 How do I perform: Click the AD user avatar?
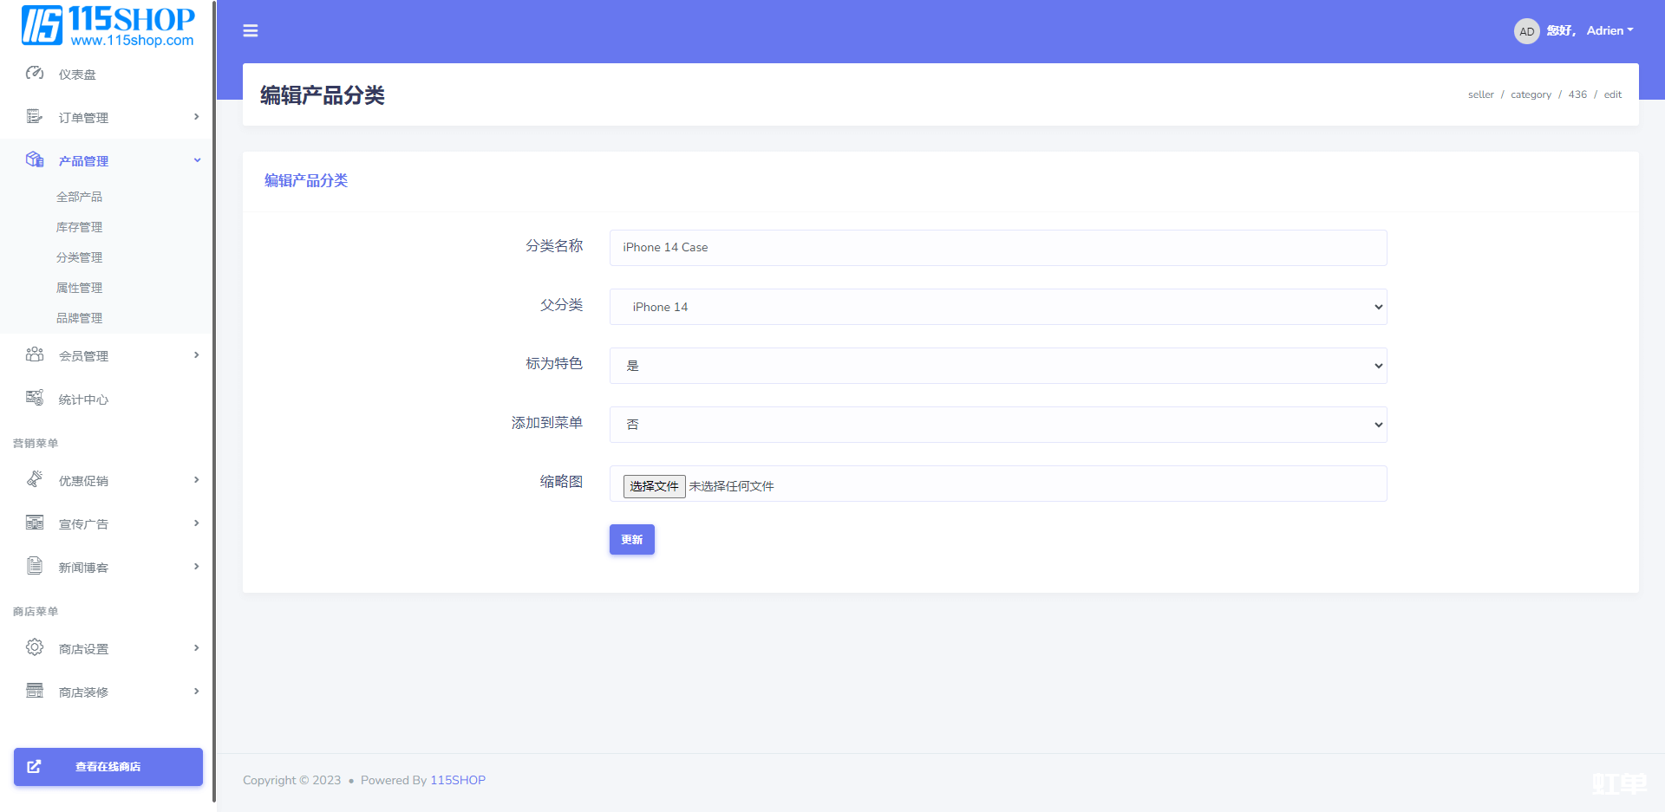tap(1526, 31)
